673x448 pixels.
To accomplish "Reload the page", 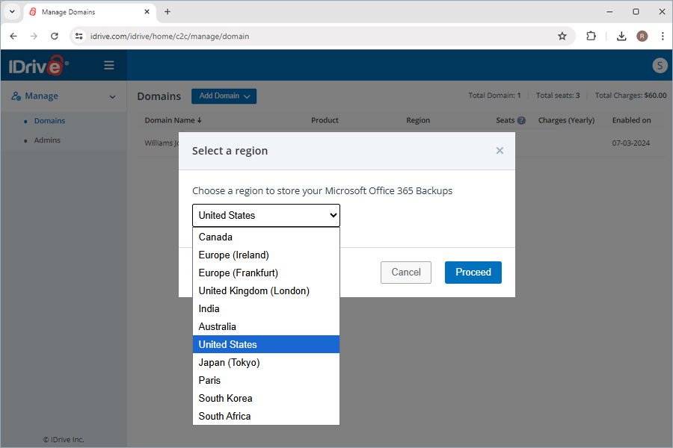I will point(55,37).
